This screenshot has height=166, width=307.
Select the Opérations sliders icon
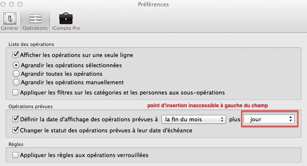pos(35,19)
